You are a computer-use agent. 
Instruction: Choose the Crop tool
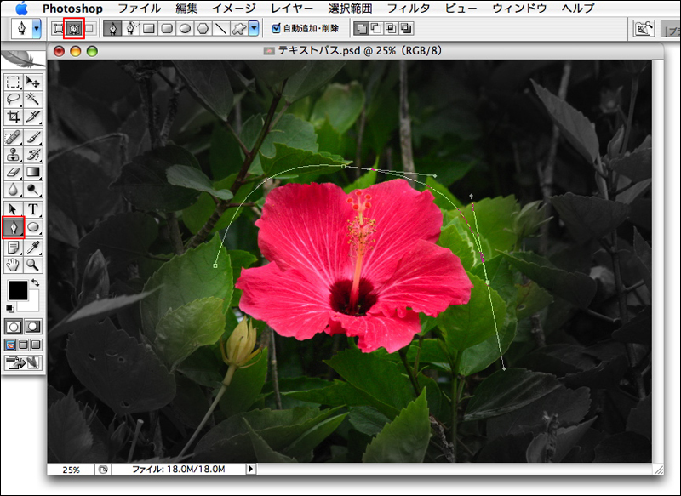tap(13, 117)
